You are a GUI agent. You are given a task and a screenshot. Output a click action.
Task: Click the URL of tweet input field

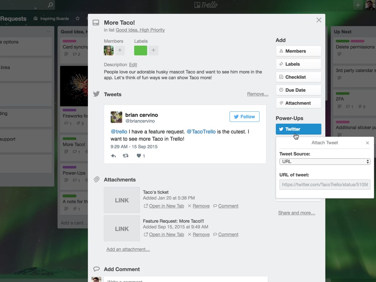tap(324, 184)
